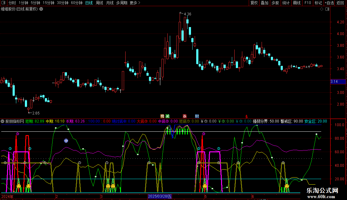
Task: Click the 榜 info marker icon
Action: click(162, 116)
